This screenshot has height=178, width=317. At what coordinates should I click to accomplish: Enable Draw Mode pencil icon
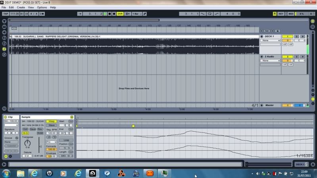coord(145,13)
